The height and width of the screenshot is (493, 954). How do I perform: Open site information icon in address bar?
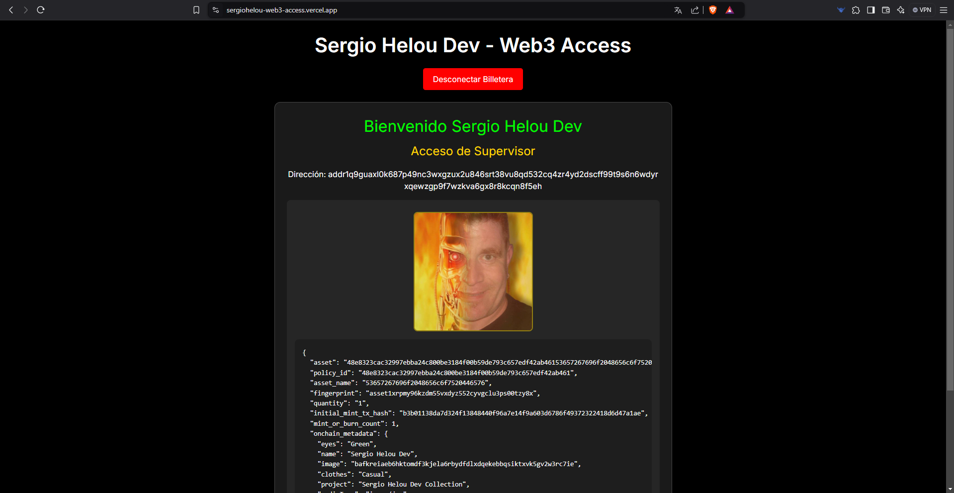pos(216,10)
